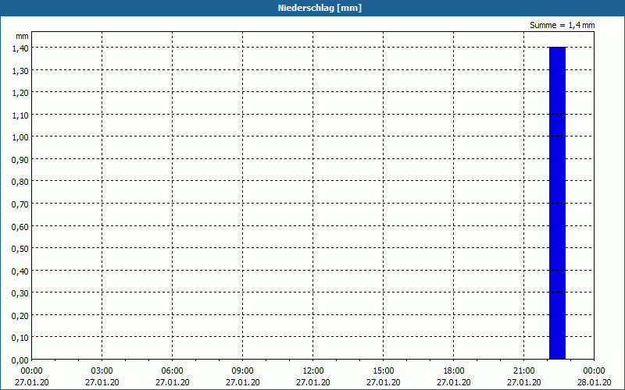The width and height of the screenshot is (625, 390).
Task: Click the '0,50' y-axis value
Action: (x=20, y=249)
